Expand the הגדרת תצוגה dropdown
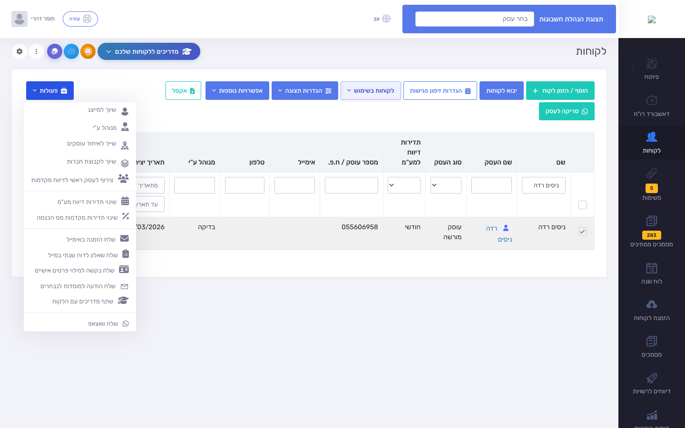 tap(305, 91)
